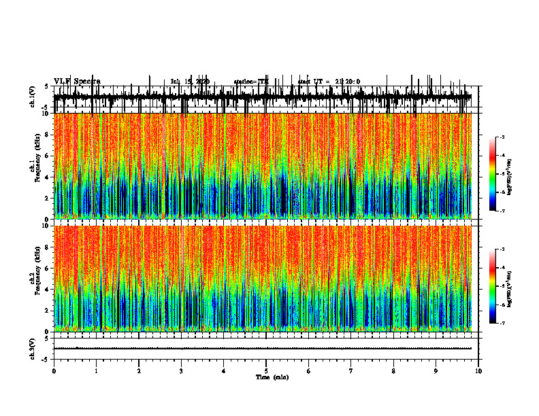
Task: Click the time axis tick label 3
Action: coord(181,371)
